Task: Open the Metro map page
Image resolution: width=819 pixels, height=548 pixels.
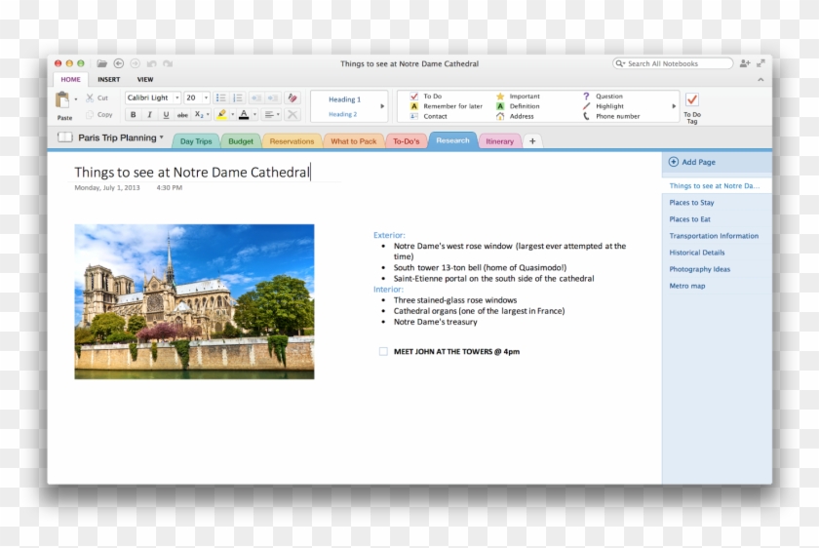Action: [x=717, y=287]
